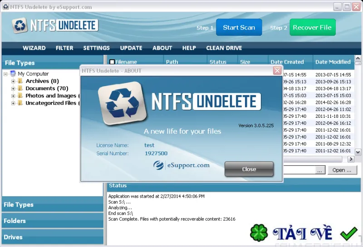Viewport: 363px width, 247px height.
Task: Click the serial number 1927500 text
Action: click(x=156, y=153)
